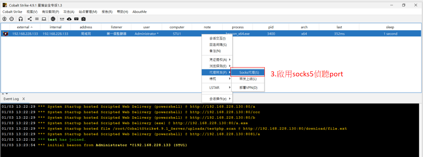Sort sessions by the sleep column header
This screenshot has height=157, width=423.
pos(390,27)
